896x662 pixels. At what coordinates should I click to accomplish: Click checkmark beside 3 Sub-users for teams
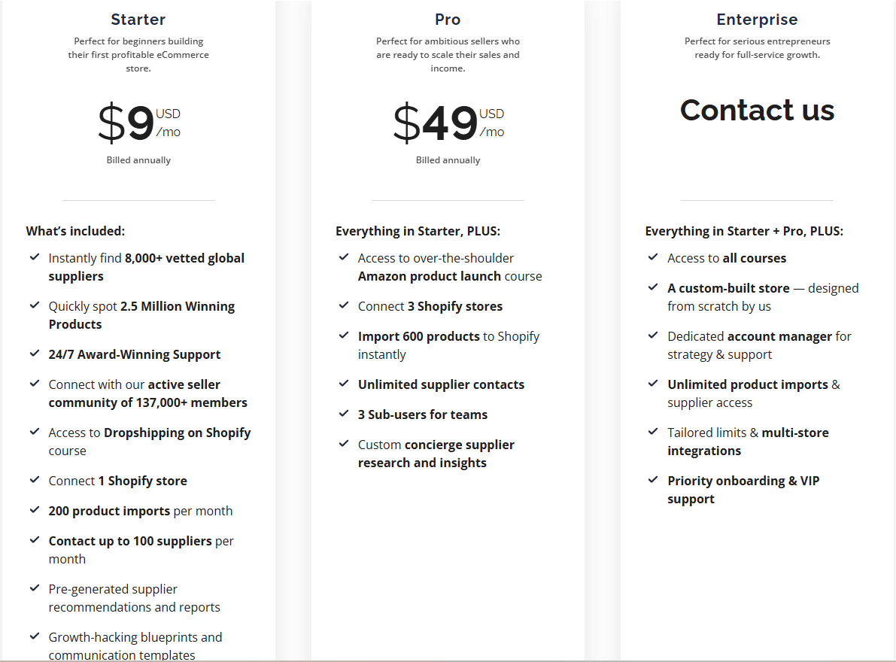pos(344,414)
